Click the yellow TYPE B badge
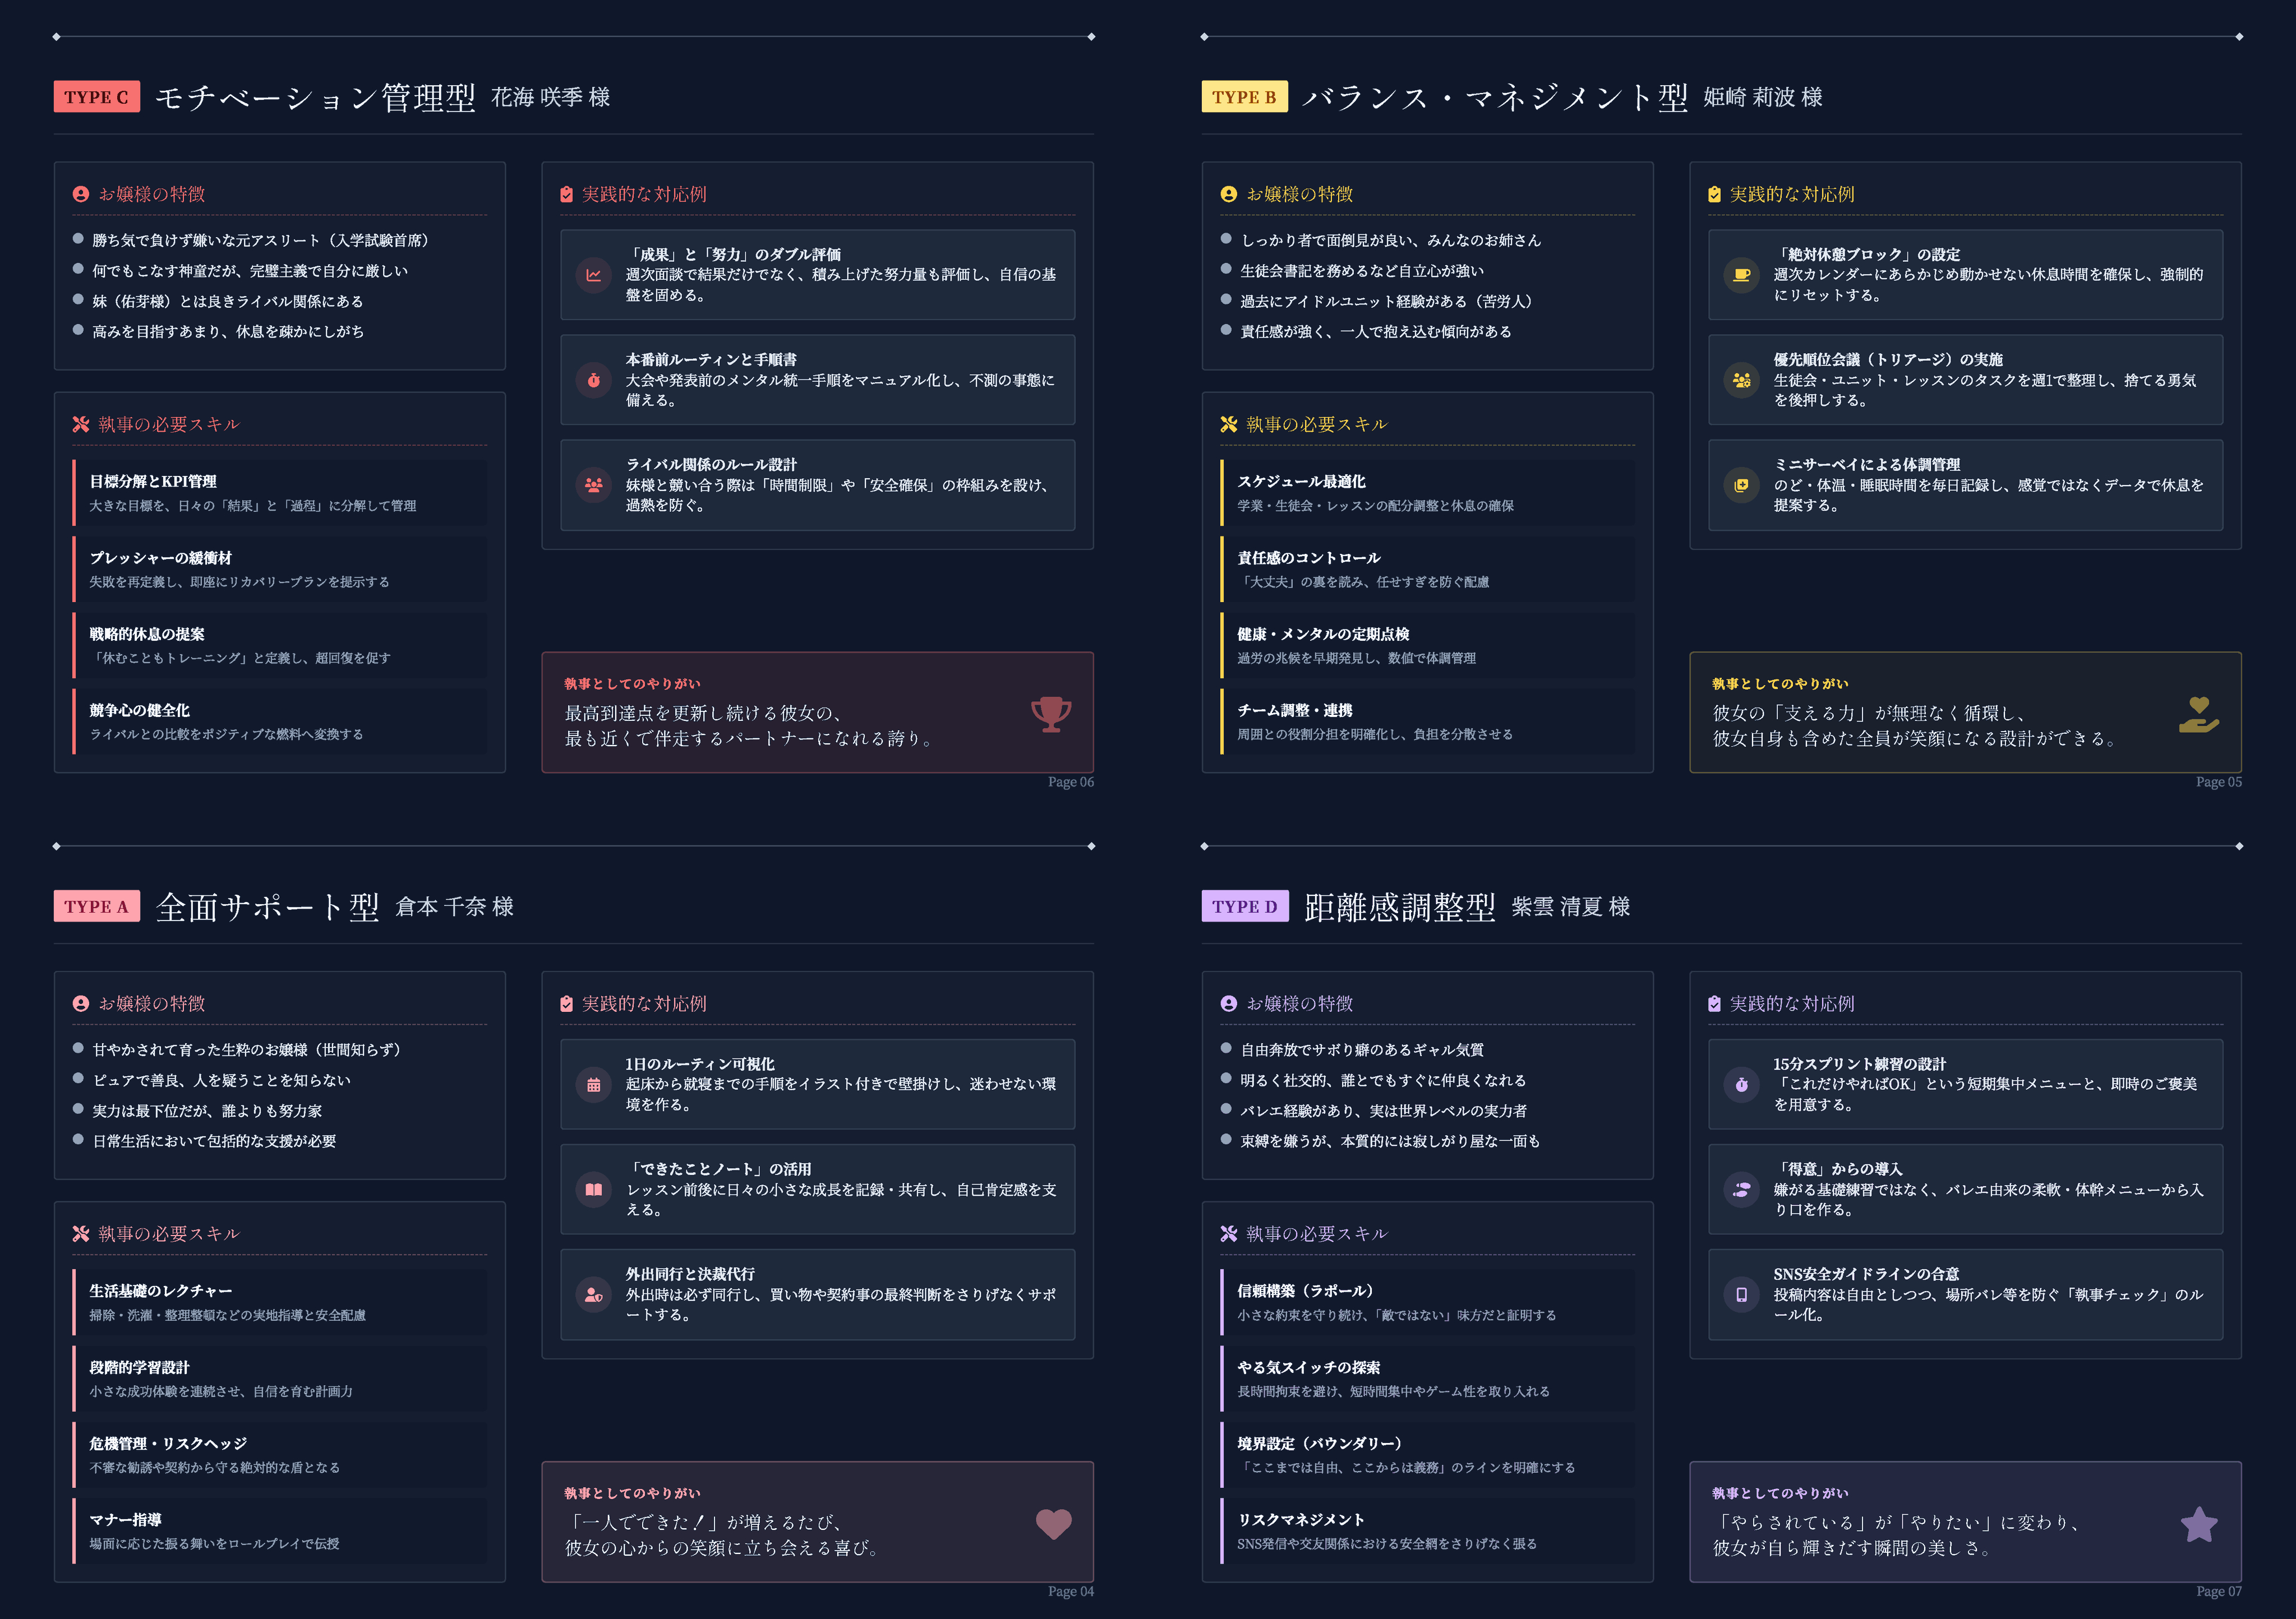2296x1619 pixels. (1244, 97)
